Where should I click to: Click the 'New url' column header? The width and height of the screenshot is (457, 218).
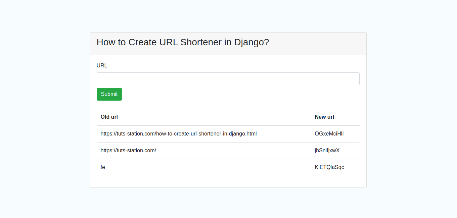tap(324, 117)
